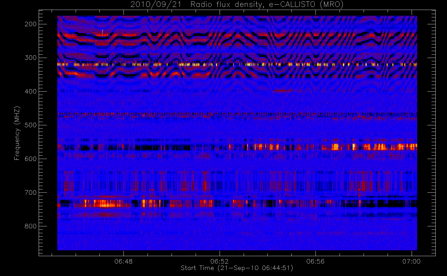Click the 'Start Time (21-Sep-10 06:44:51)' label
This screenshot has height=276, width=447.
[237, 268]
